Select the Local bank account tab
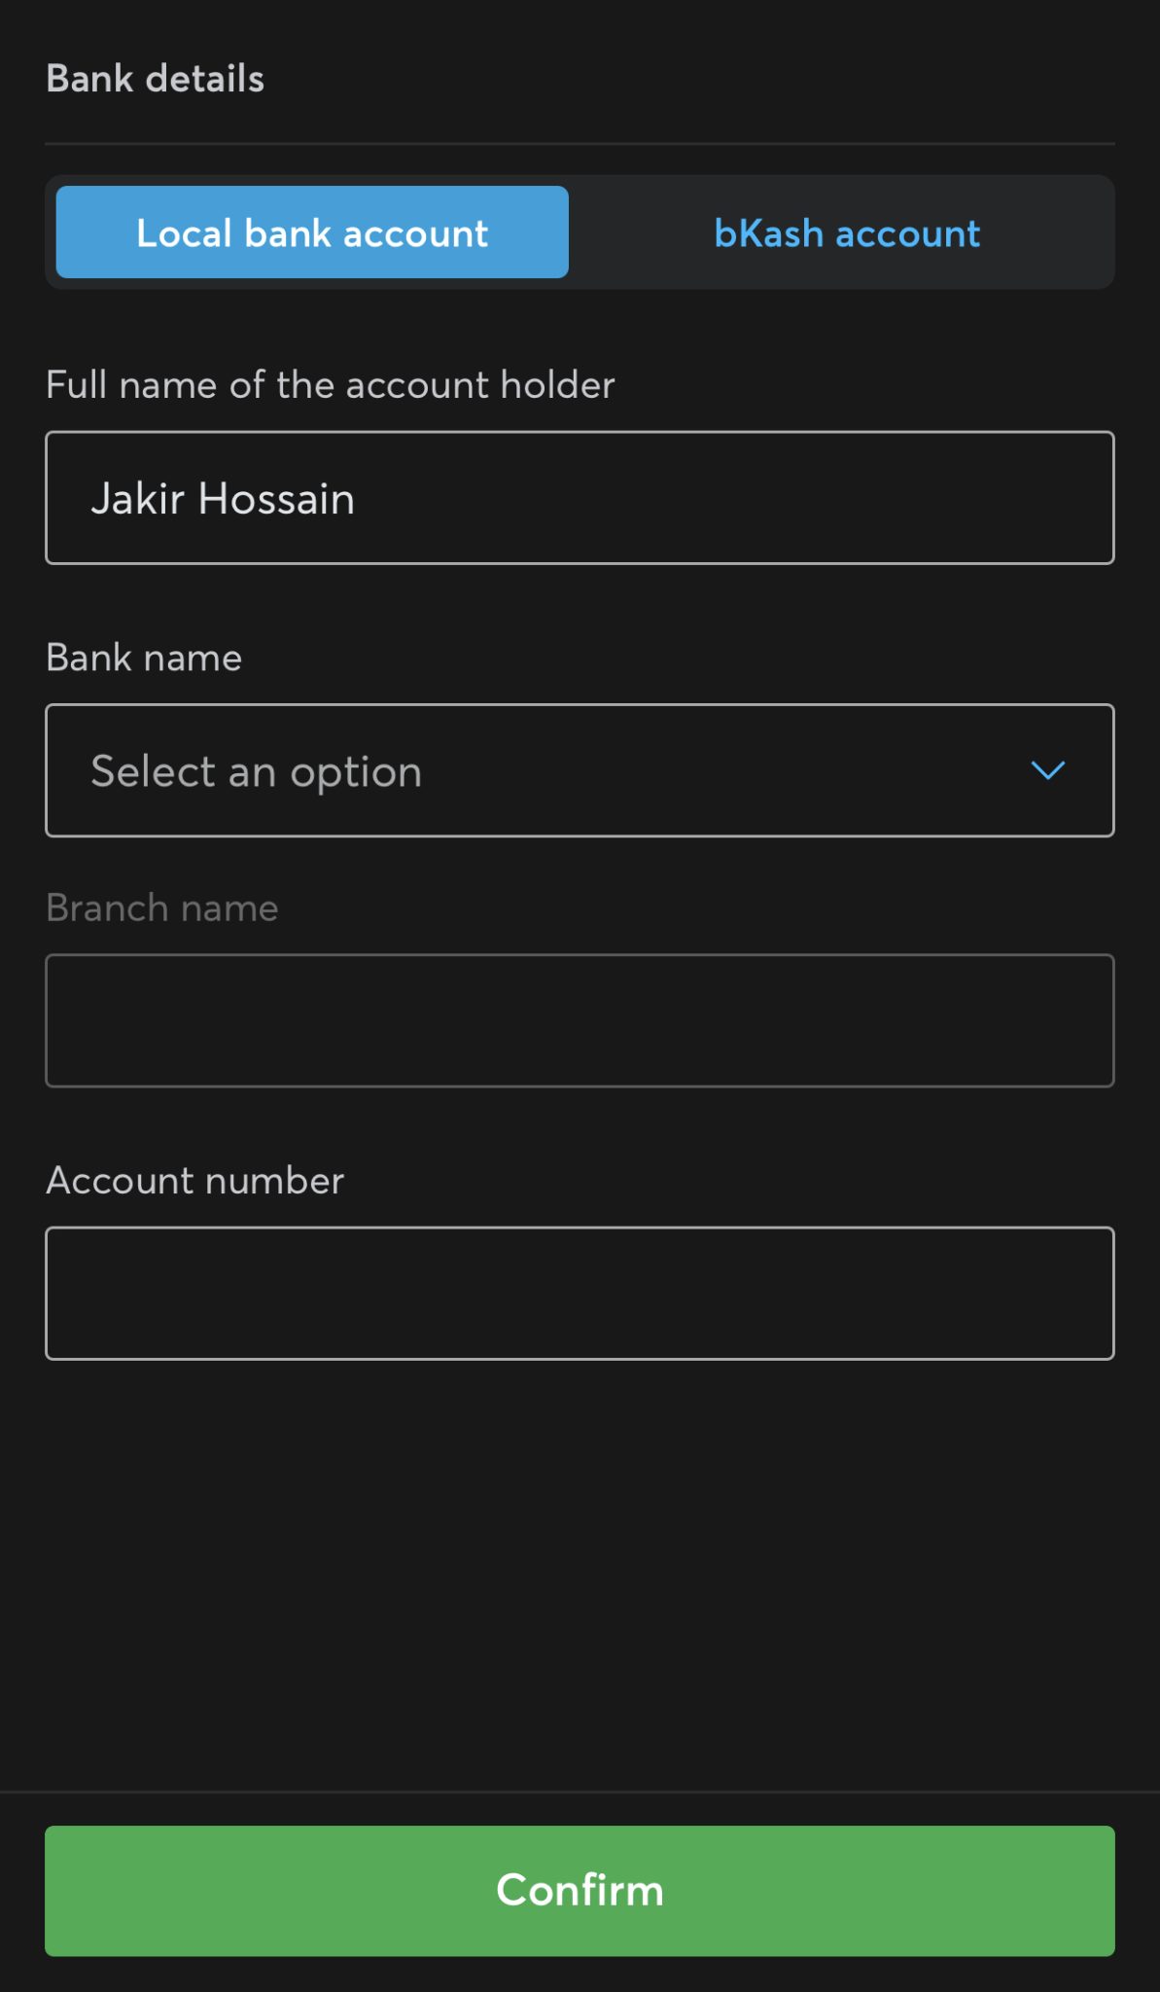 (x=312, y=233)
